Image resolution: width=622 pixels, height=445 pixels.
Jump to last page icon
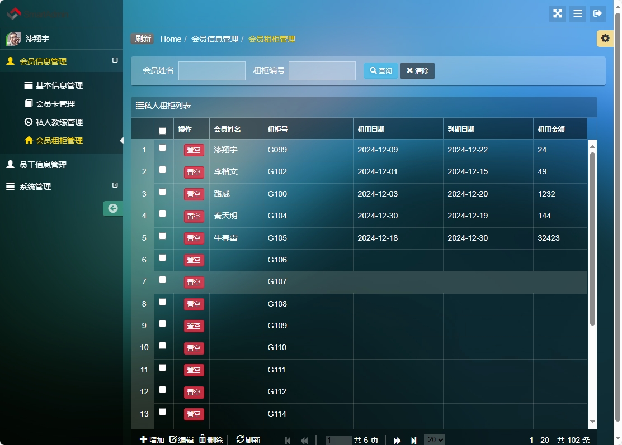click(x=414, y=440)
